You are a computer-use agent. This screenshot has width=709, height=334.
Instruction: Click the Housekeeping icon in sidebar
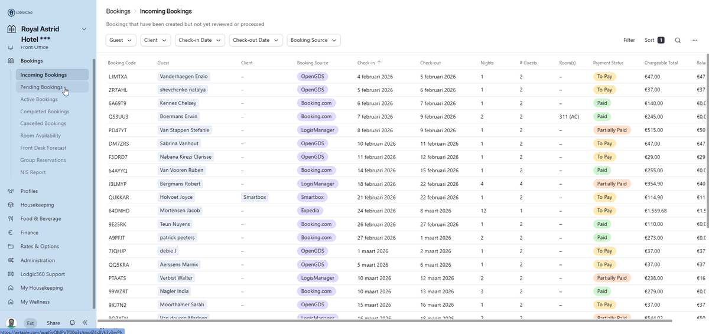(x=11, y=205)
